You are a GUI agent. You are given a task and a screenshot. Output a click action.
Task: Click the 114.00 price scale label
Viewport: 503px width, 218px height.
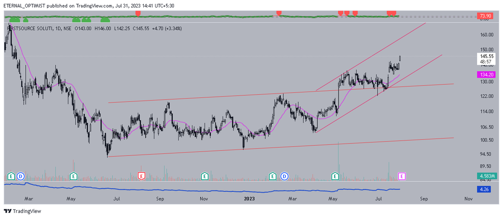tap(486, 112)
